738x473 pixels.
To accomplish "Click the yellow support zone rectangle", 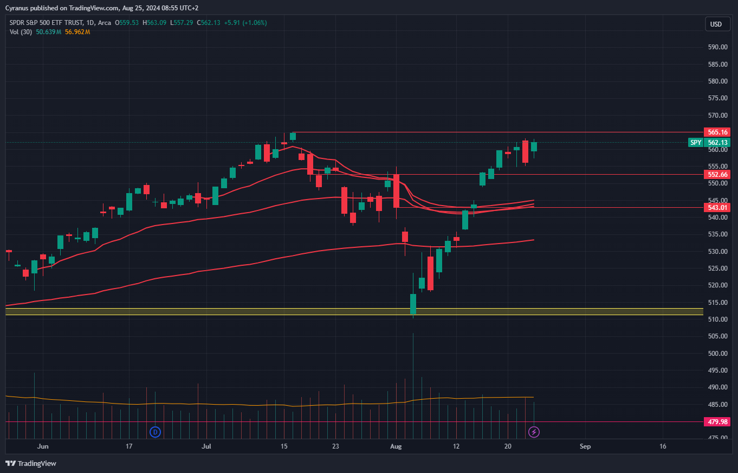I will point(354,312).
